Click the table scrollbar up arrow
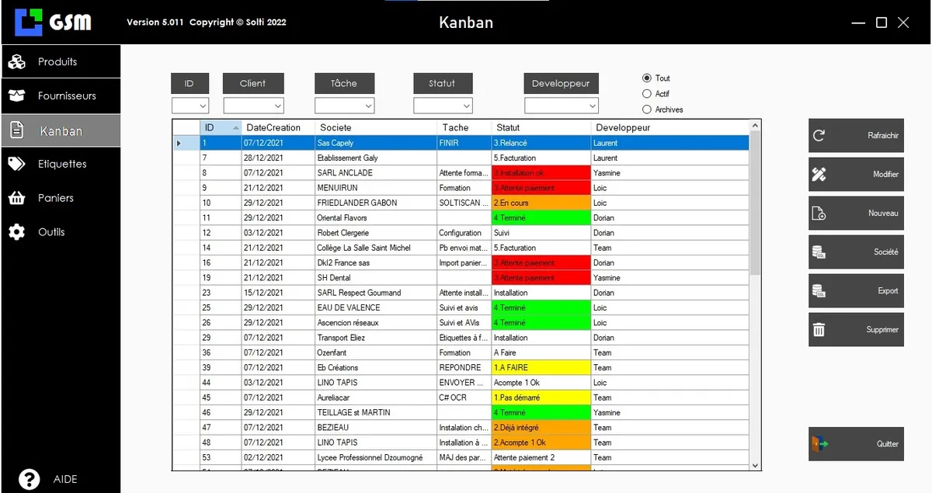This screenshot has width=932, height=493. click(755, 126)
